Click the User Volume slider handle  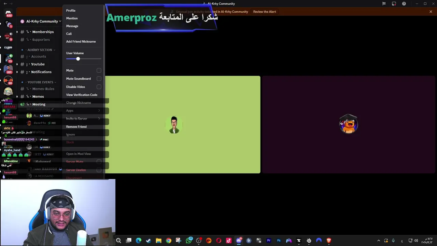[78, 59]
